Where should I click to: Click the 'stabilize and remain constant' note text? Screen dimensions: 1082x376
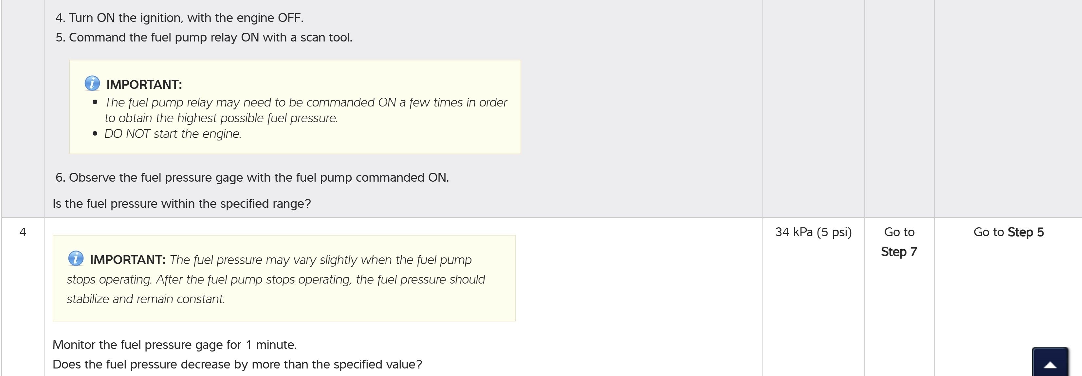coord(146,299)
